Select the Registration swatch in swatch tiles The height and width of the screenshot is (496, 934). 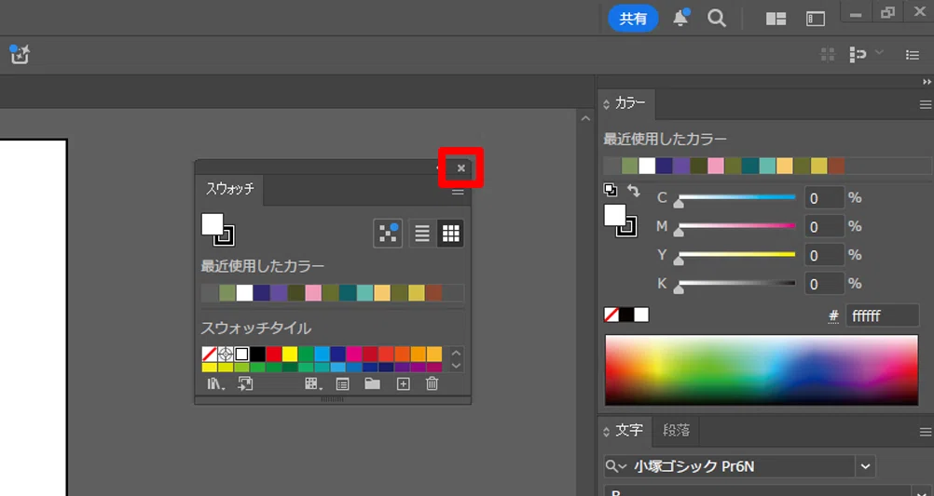226,355
